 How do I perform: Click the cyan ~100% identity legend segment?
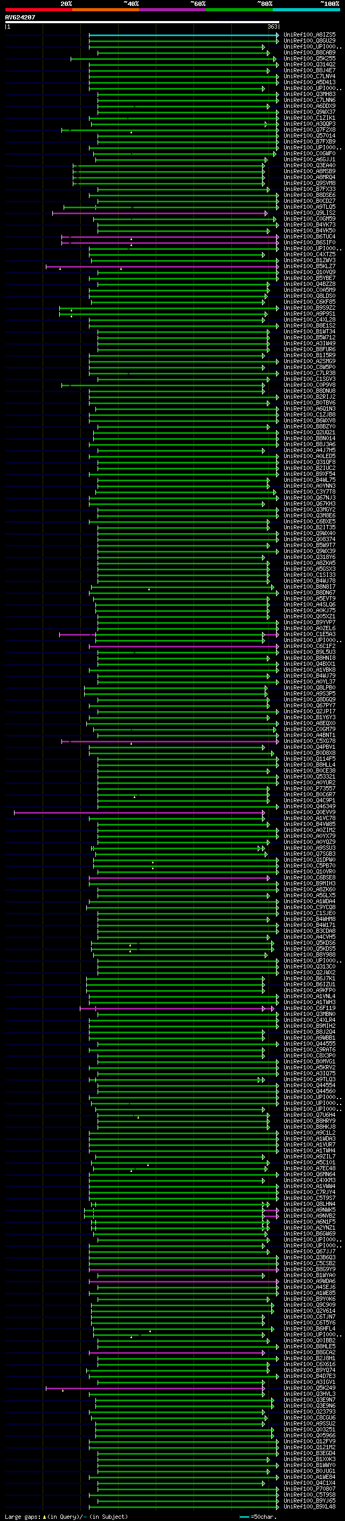pos(306,10)
